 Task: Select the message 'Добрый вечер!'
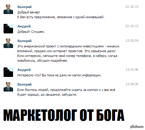coord(29,12)
